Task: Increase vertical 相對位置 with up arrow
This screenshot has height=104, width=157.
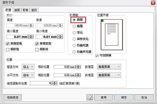Action: coord(78,66)
